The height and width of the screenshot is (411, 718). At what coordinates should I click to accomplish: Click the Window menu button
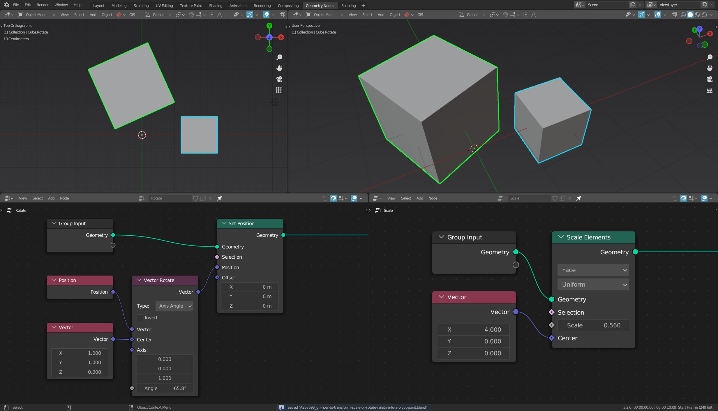pyautogui.click(x=61, y=5)
